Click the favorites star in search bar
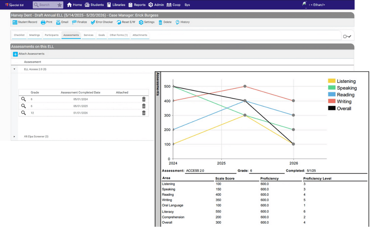This screenshot has height=227, width=370. click(x=59, y=5)
